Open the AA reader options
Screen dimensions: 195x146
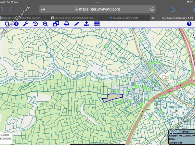coord(43,9)
